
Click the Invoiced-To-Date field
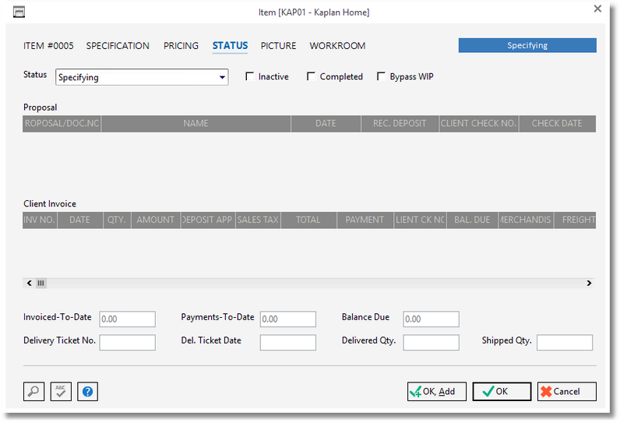(x=127, y=319)
